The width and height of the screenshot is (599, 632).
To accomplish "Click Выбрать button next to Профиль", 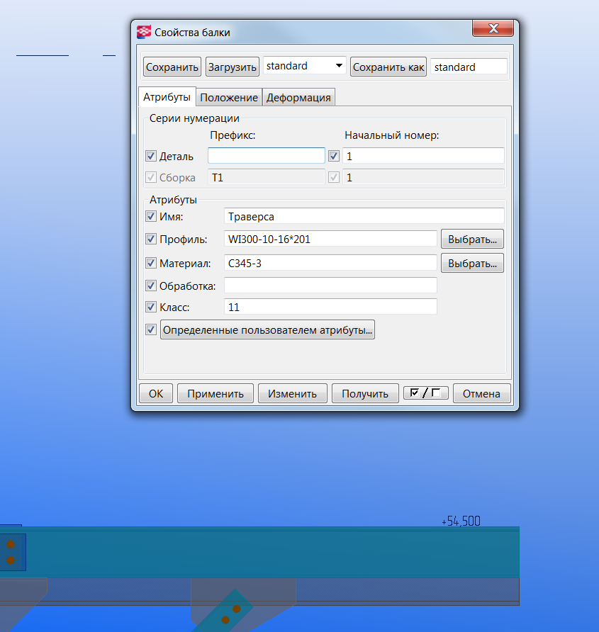I will click(x=472, y=239).
